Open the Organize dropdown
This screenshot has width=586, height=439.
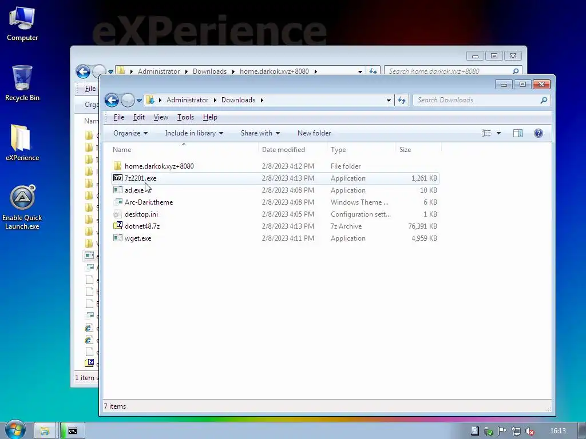point(130,133)
